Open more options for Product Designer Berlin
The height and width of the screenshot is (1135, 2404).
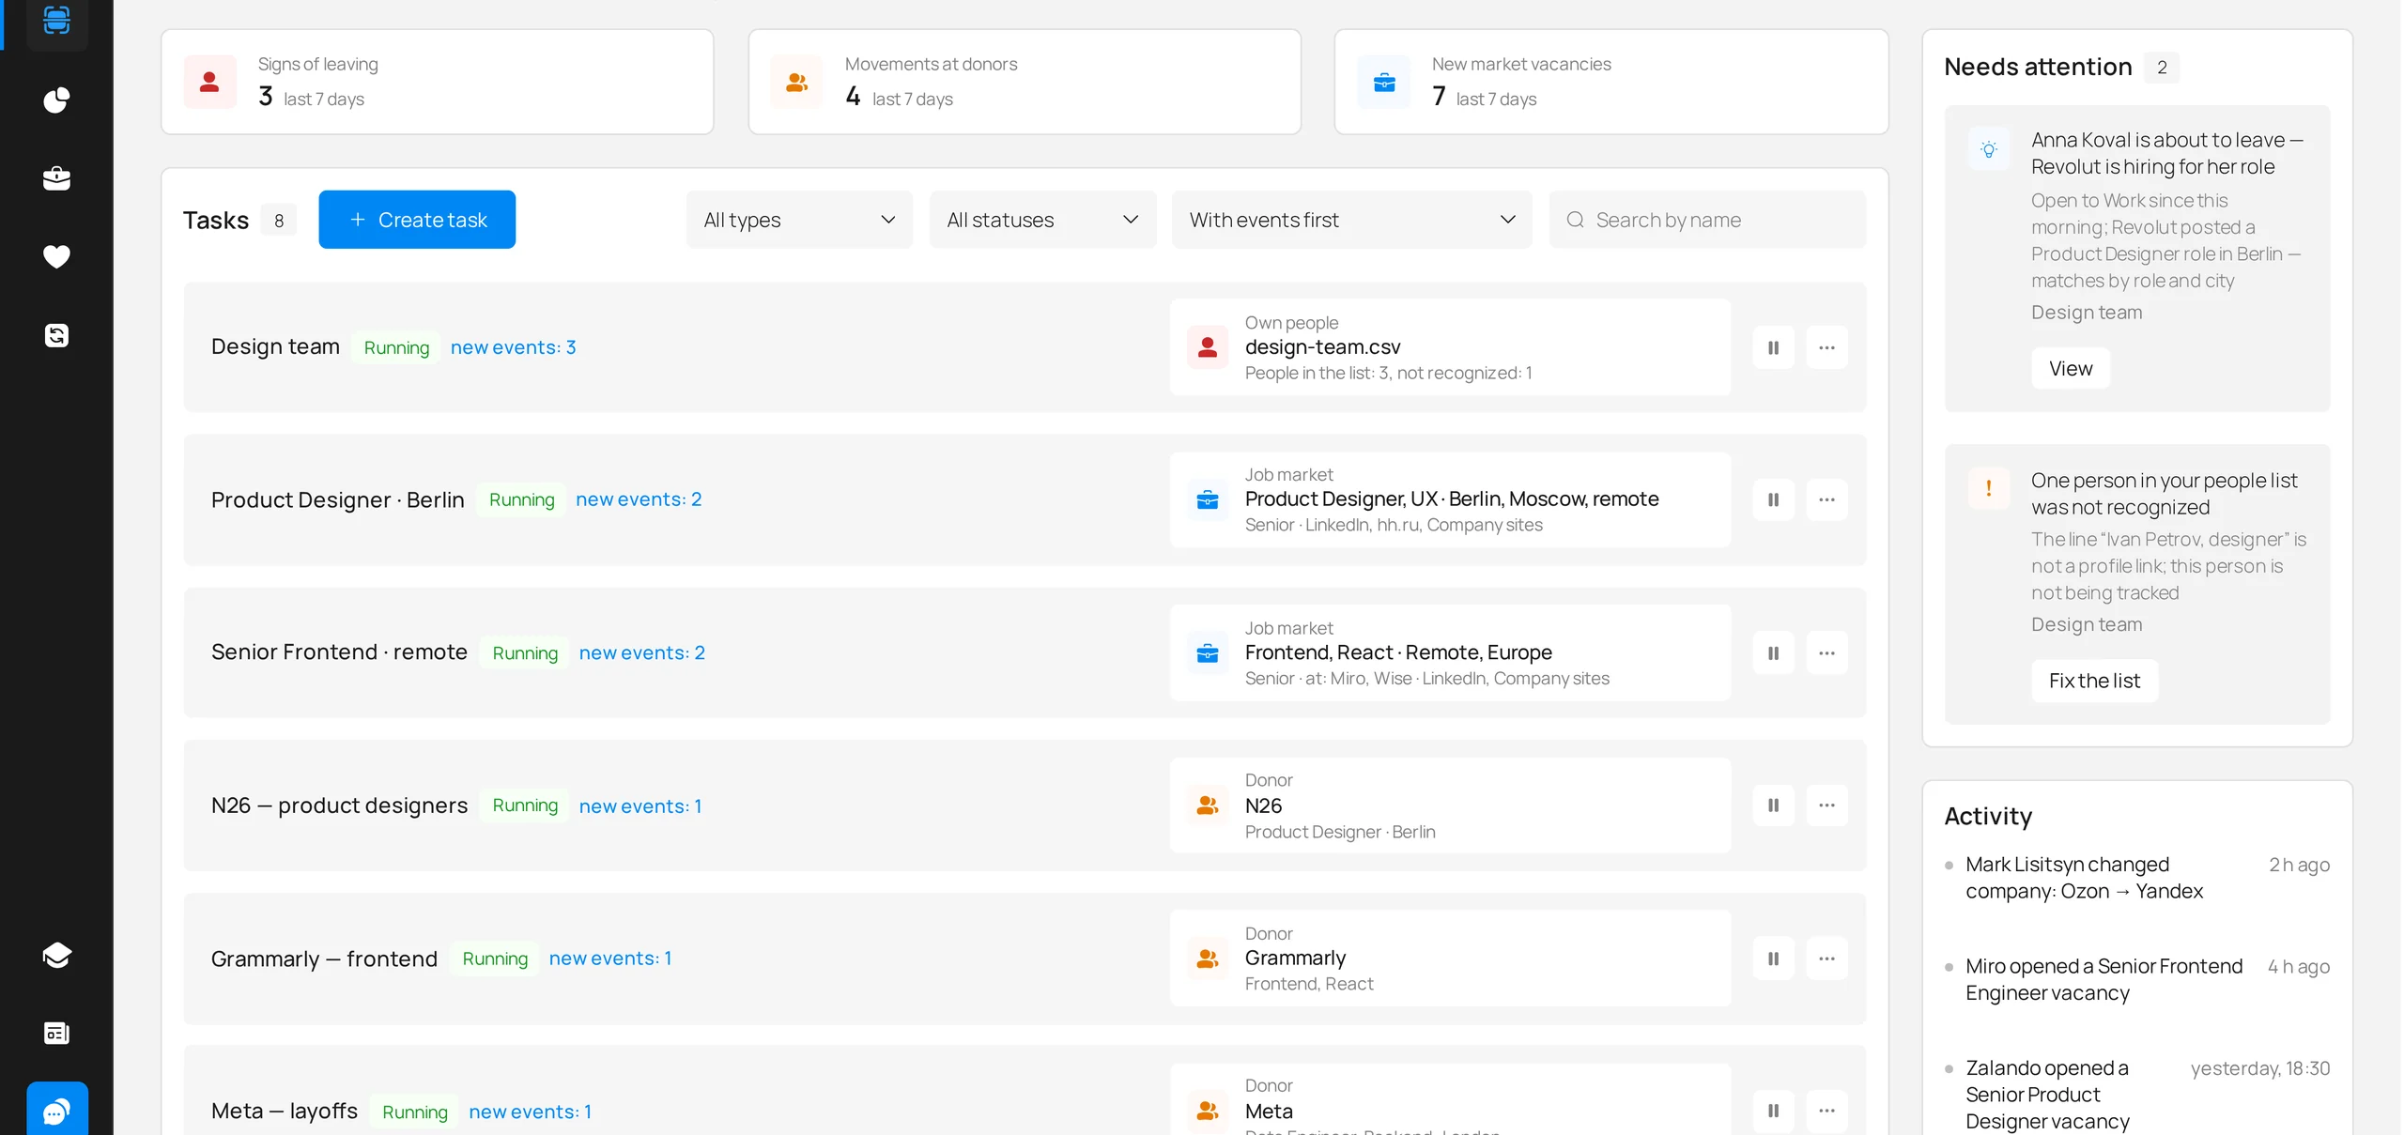click(x=1826, y=499)
